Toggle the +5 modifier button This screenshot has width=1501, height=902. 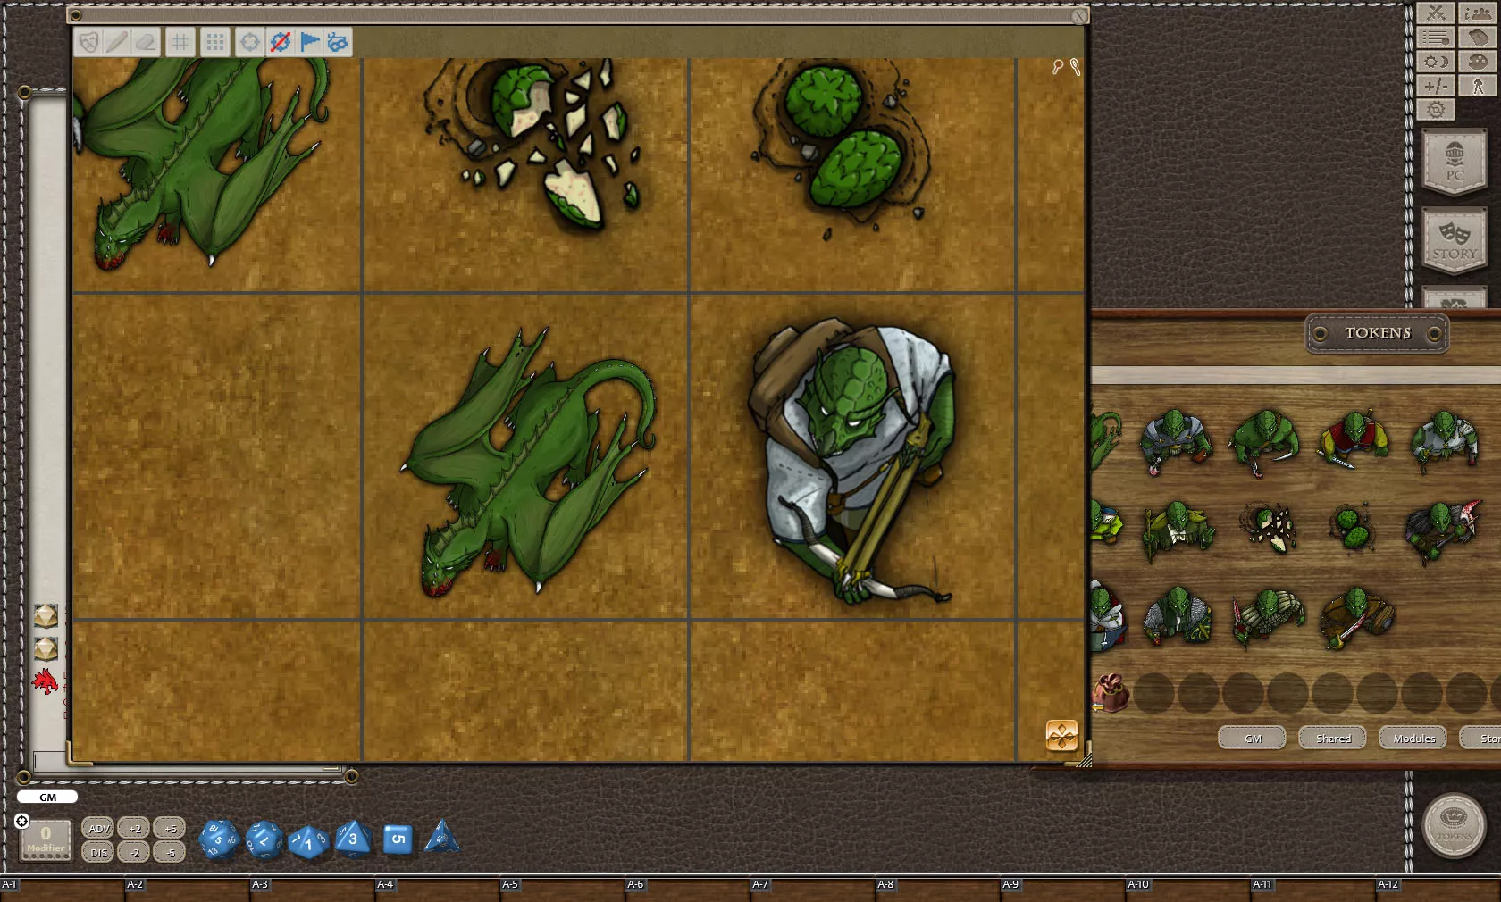[x=170, y=828]
